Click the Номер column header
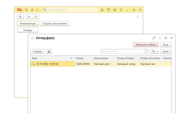191x114 pixels. (x=83, y=58)
